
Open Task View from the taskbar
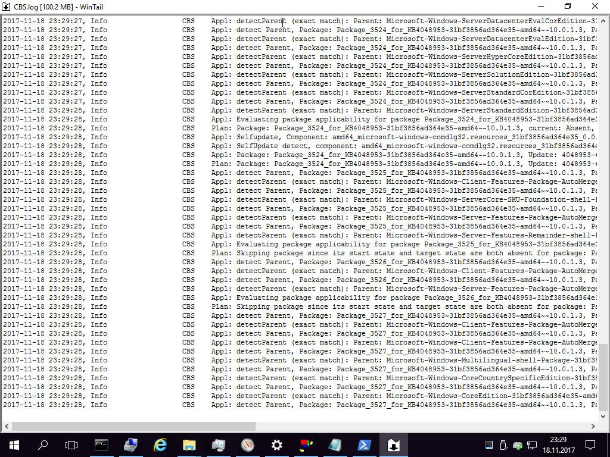[71, 445]
